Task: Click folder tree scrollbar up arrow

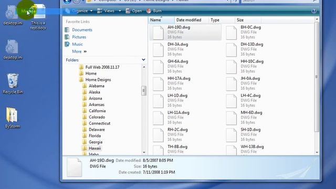Action: point(144,67)
